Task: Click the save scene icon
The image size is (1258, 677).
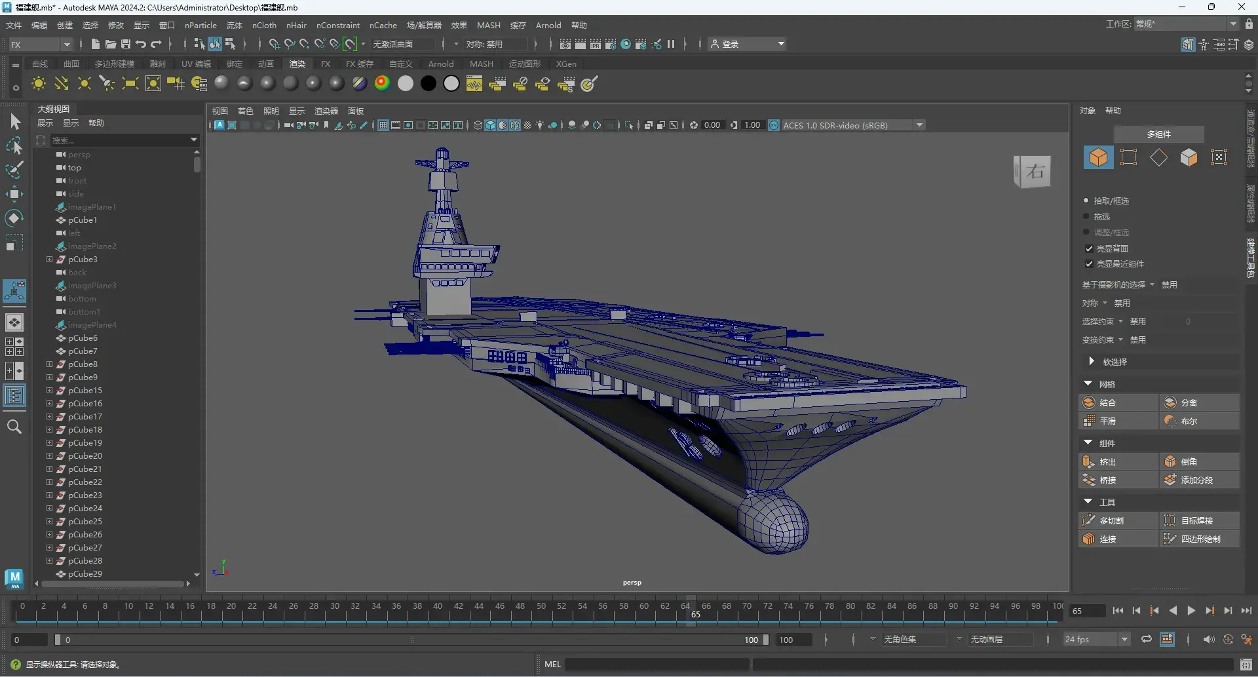Action: 126,44
